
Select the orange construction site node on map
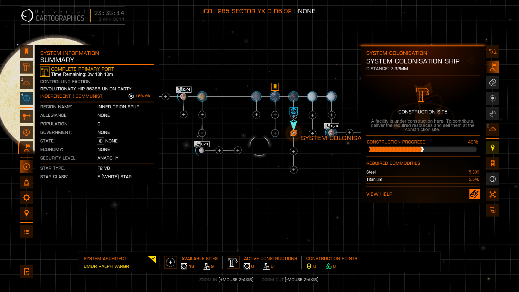pos(294,133)
